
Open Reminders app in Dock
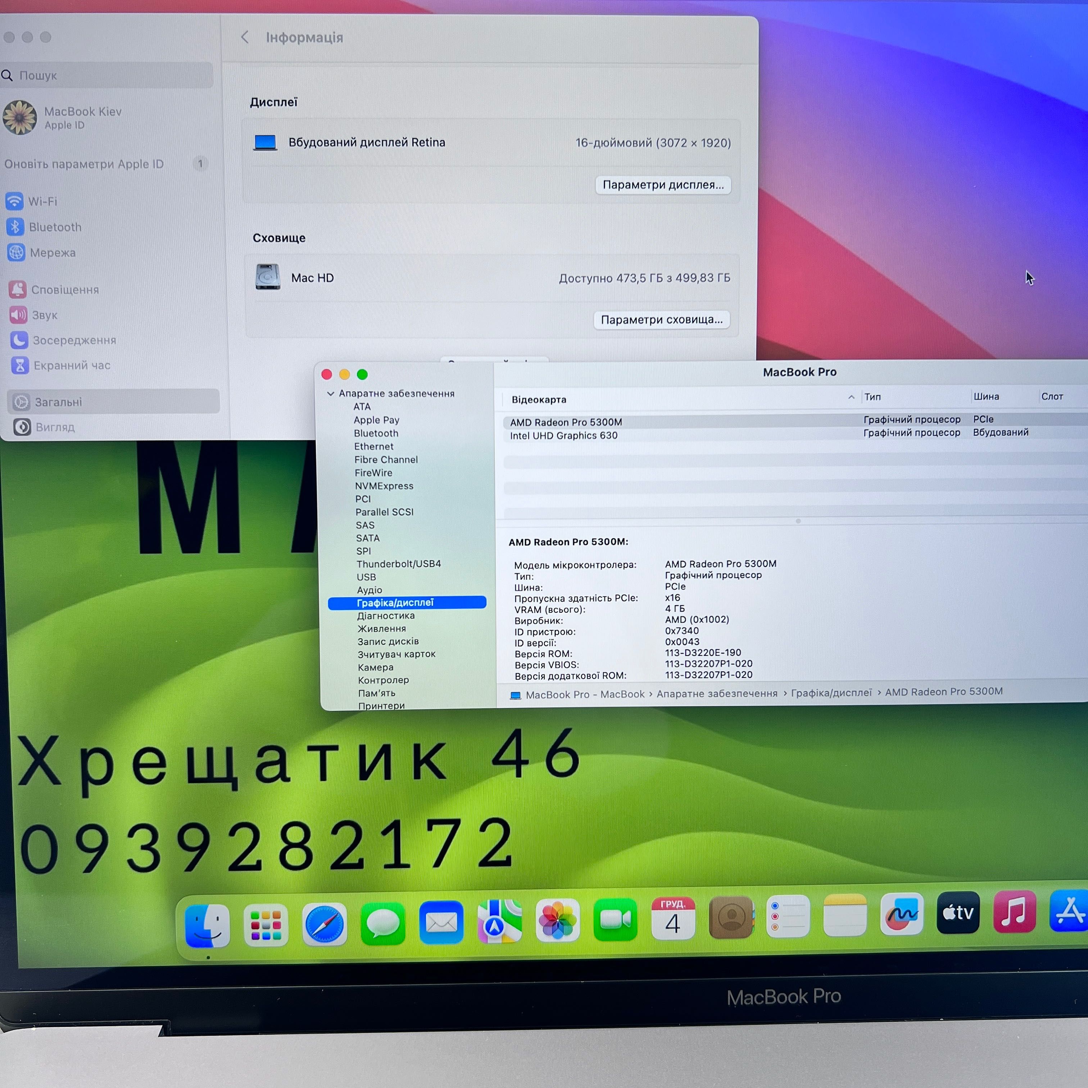(x=788, y=916)
